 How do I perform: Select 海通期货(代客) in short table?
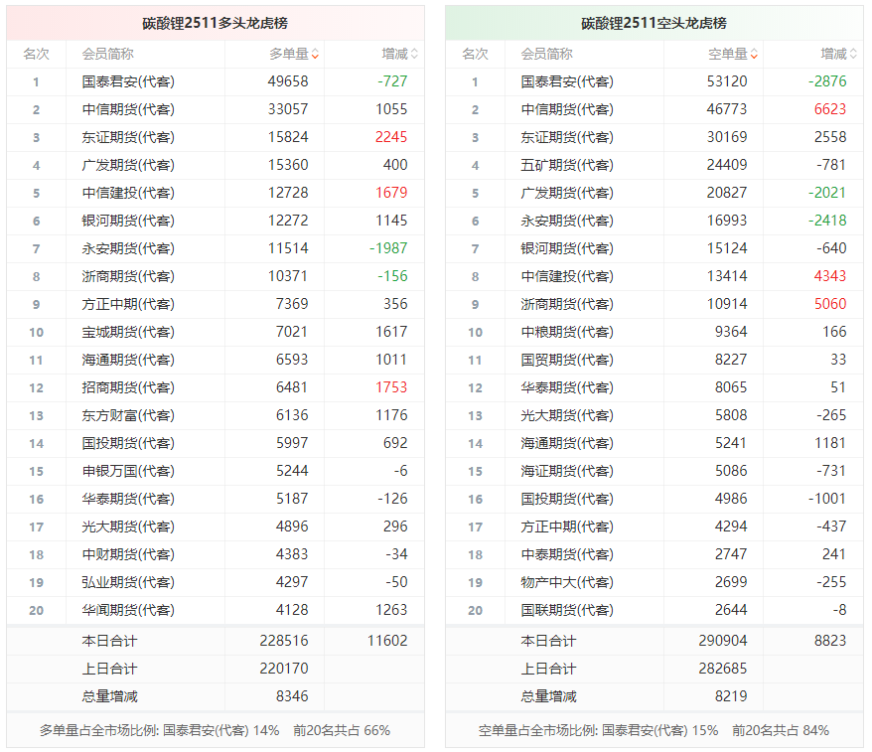(x=567, y=443)
